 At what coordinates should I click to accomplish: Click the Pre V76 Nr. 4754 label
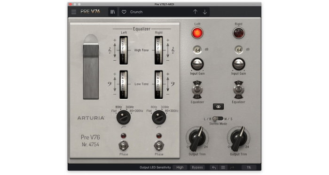(x=90, y=141)
